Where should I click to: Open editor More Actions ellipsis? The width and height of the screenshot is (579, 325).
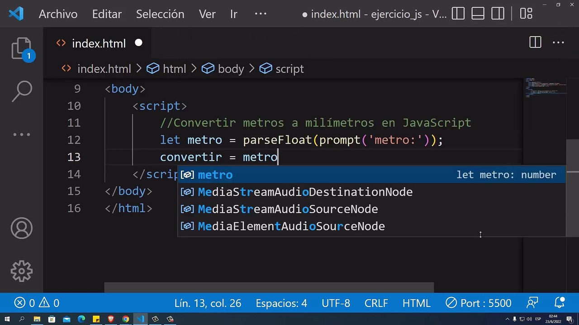(x=559, y=43)
